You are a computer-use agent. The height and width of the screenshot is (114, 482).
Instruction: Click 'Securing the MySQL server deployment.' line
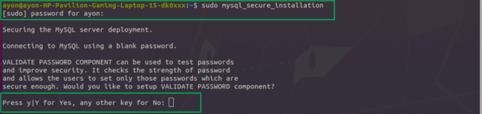77,30
